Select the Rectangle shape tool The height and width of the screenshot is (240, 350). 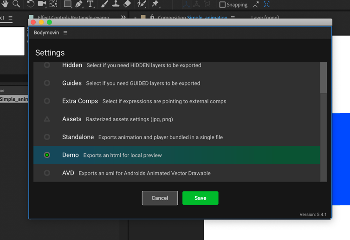coord(67,4)
